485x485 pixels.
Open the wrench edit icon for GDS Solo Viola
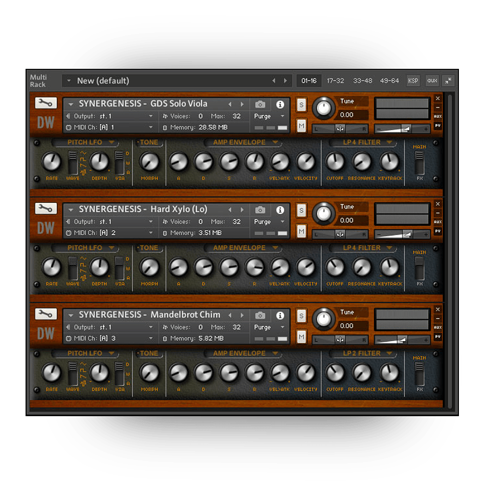pos(46,103)
